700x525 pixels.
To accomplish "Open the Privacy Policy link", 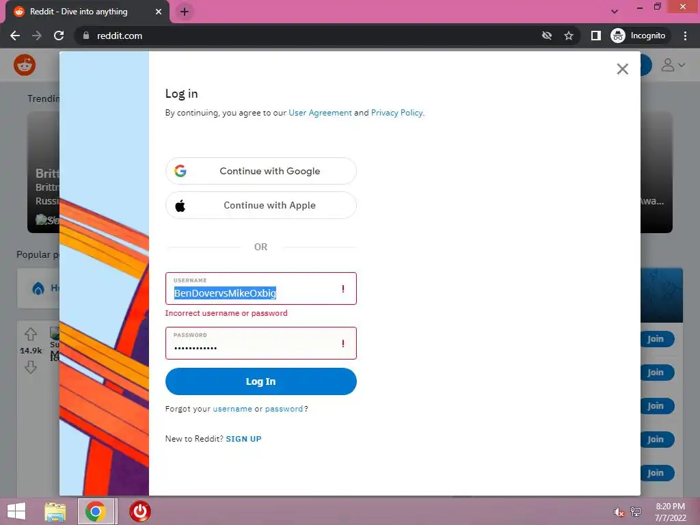I will click(x=396, y=113).
